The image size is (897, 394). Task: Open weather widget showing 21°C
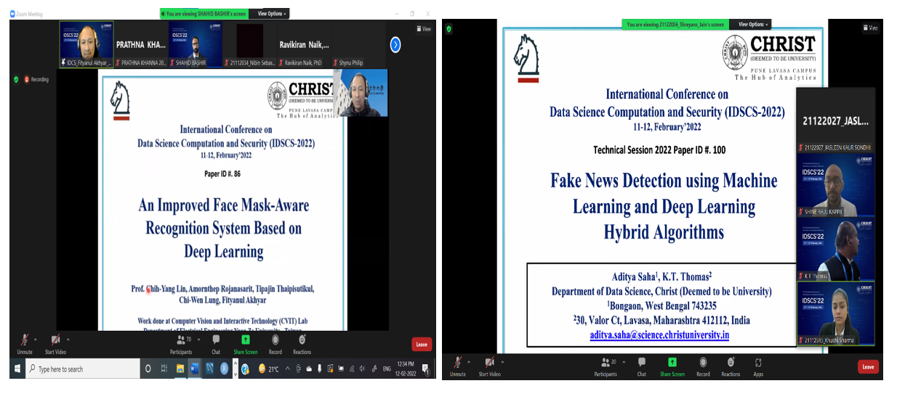click(269, 369)
